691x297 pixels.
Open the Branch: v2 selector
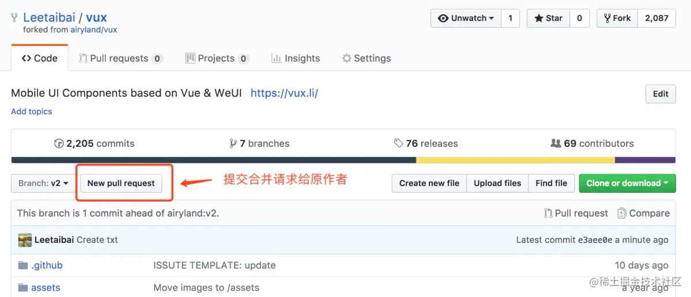tap(43, 183)
